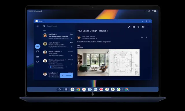Image resolution: width=185 pixels, height=111 pixels.
Task: Open the living room photo attachment
Action: [x=93, y=62]
